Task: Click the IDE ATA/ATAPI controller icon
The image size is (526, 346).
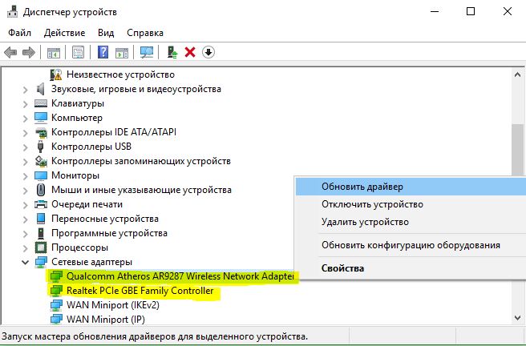Action: [41, 132]
